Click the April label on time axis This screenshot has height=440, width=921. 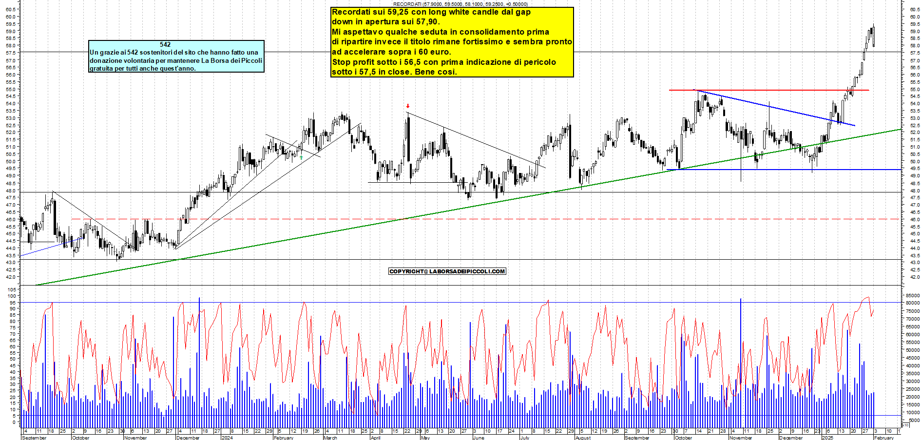376,438
